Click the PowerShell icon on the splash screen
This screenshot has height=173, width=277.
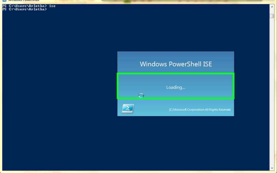coord(128,108)
